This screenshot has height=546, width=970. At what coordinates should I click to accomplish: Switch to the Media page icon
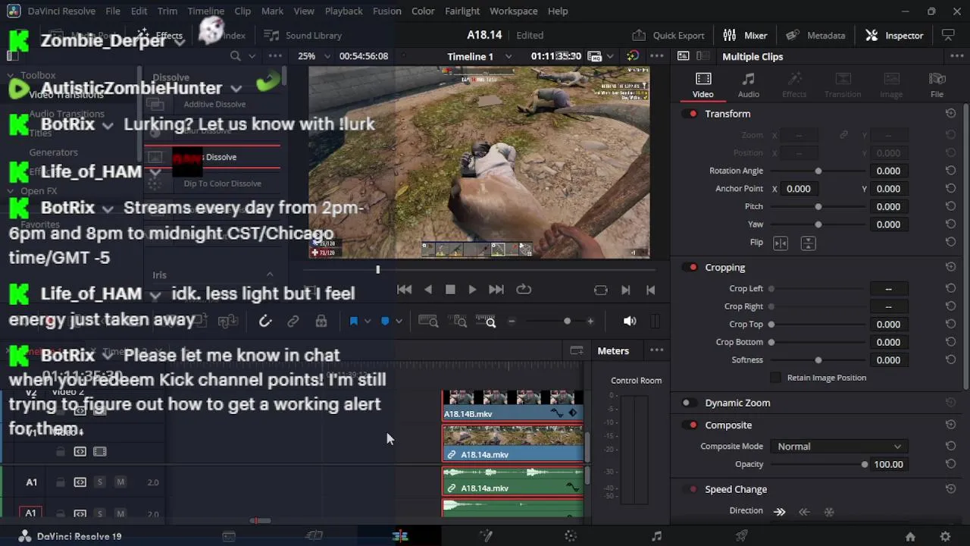(x=229, y=536)
